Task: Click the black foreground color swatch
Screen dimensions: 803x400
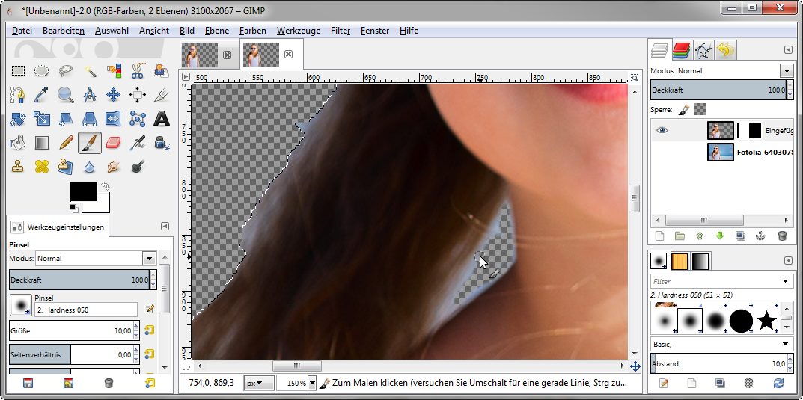Action: pos(82,191)
